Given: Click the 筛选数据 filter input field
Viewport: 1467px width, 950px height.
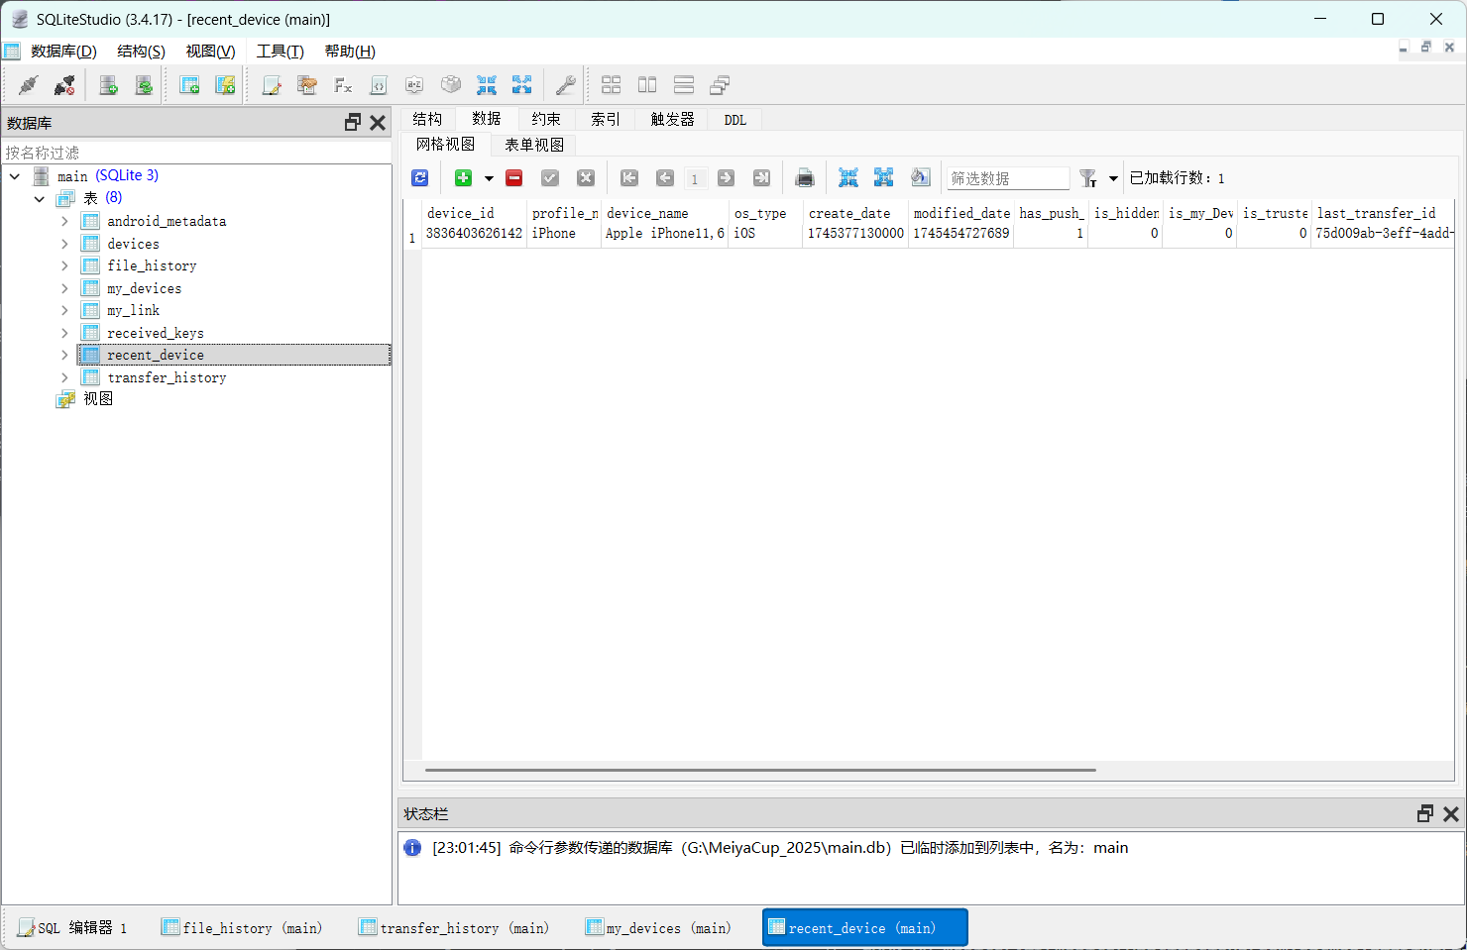Looking at the screenshot, I should (1007, 178).
